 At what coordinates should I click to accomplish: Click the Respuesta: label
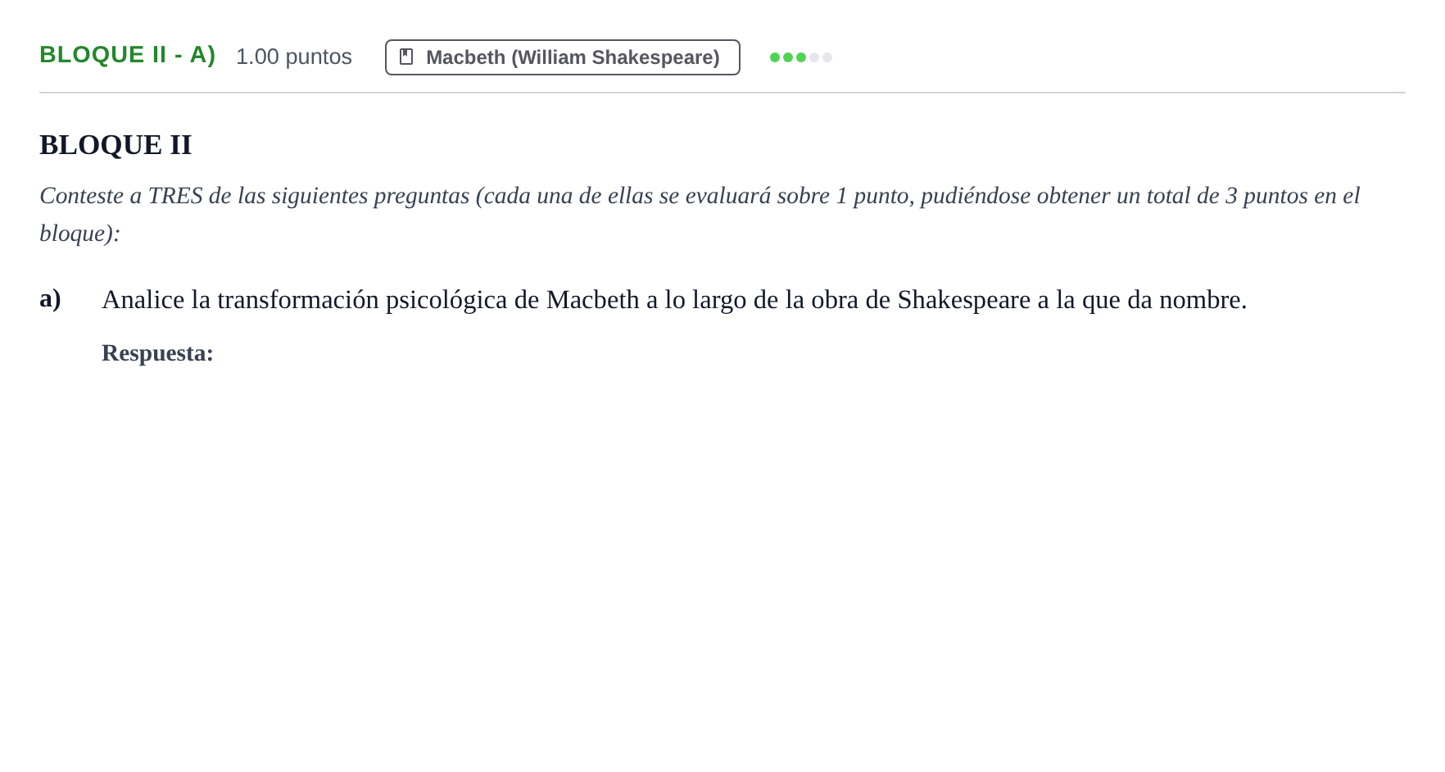[157, 353]
